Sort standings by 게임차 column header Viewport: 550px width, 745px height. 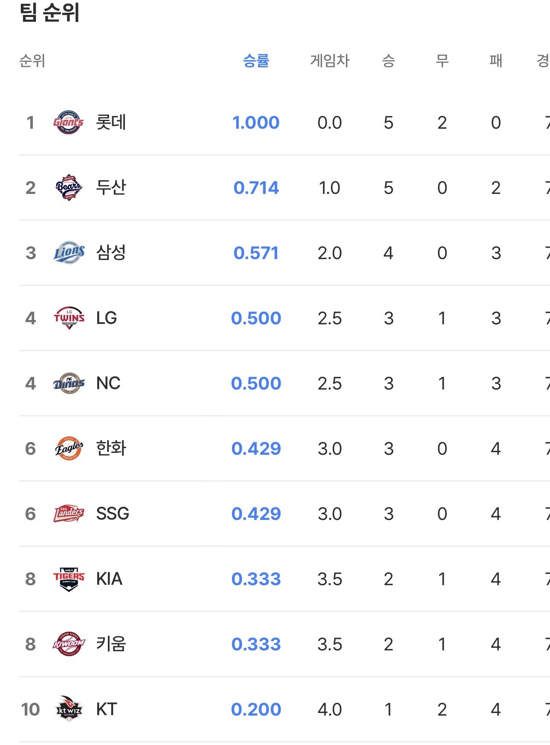pos(330,61)
